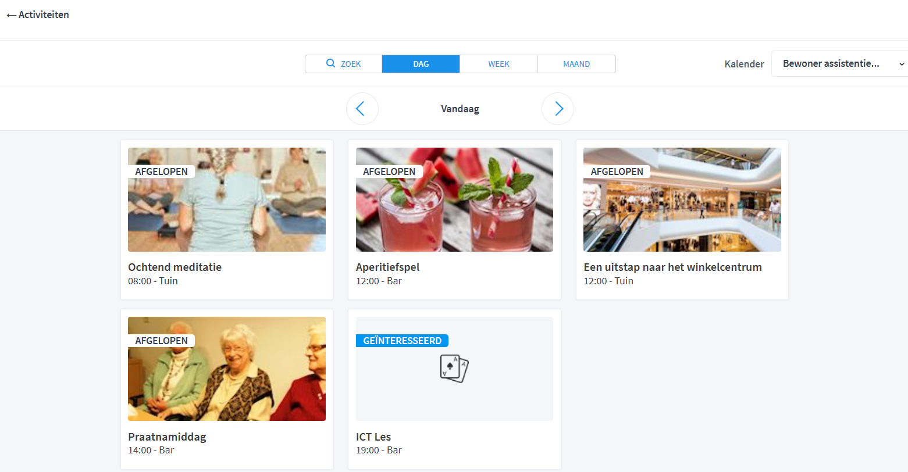
Task: Select the DAG view tab
Action: pyautogui.click(x=421, y=64)
